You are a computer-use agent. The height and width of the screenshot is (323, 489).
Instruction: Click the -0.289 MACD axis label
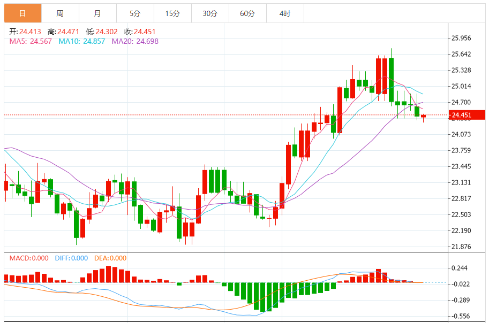pos(461,300)
